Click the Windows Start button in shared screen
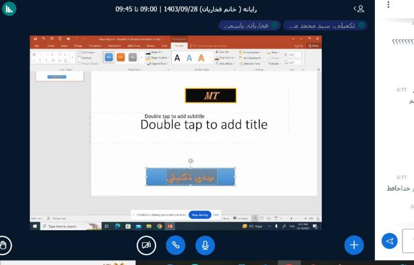Viewport: 414px width, 265px height. point(35,226)
